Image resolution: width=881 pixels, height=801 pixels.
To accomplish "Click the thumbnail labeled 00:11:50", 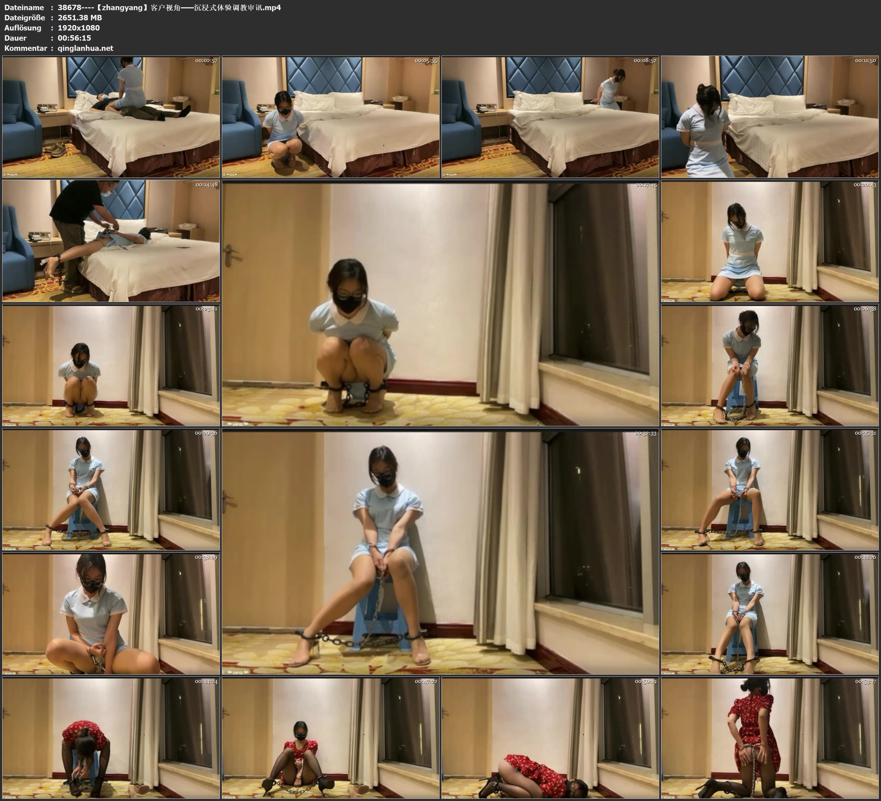I will pos(770,117).
